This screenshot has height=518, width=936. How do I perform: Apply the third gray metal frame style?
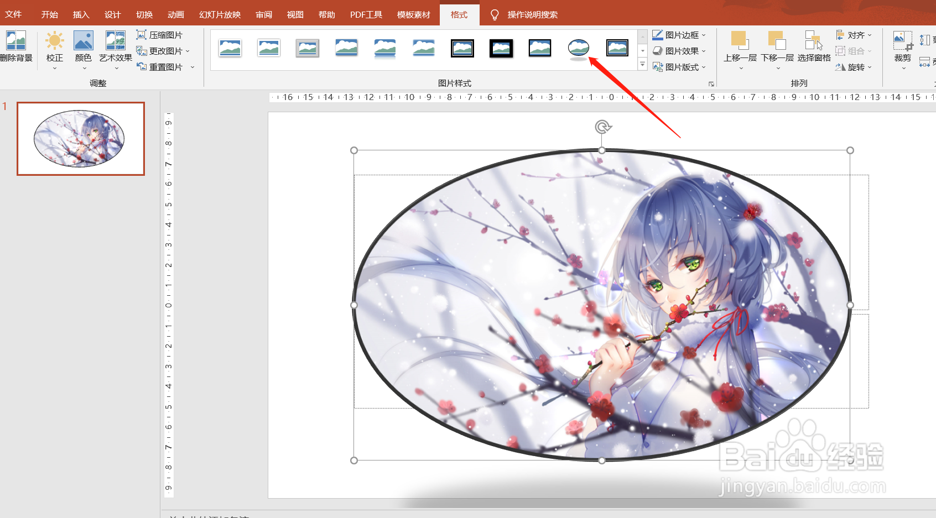pos(308,49)
